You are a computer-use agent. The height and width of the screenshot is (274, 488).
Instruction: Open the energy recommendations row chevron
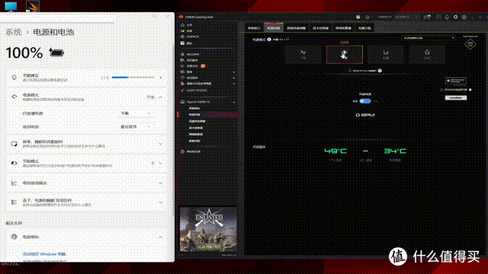click(x=161, y=78)
